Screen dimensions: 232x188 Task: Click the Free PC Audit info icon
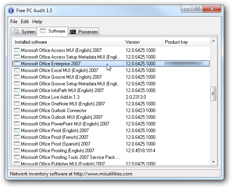pos(11,11)
